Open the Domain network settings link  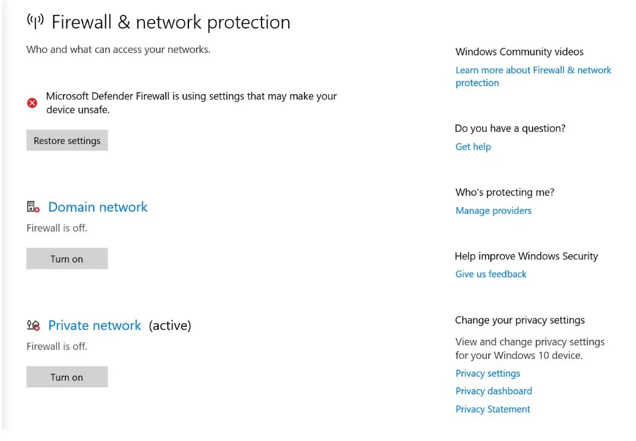(97, 207)
